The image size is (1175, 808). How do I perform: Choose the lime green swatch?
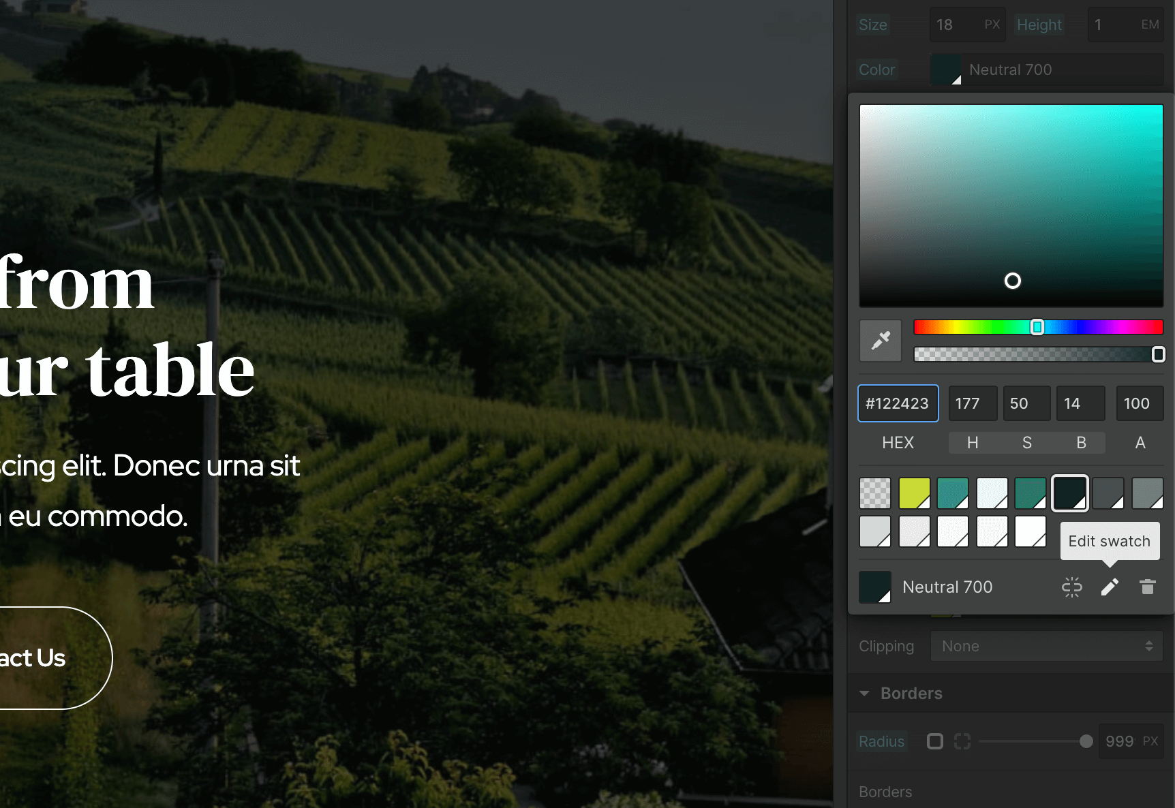tap(914, 493)
